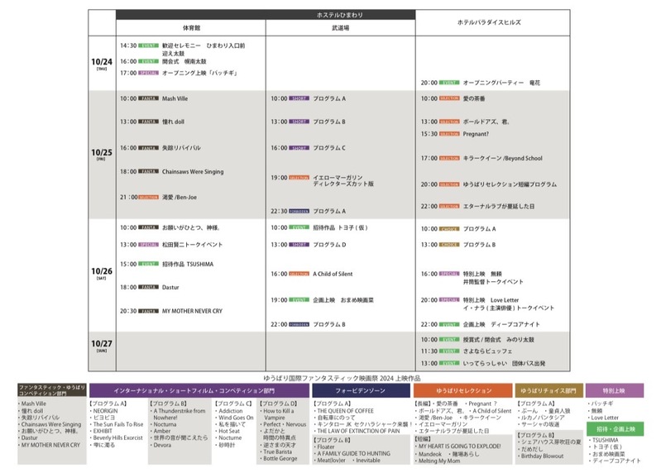Click the フォービデンゾーン section heading
Screen dimensions: 661x473
(x=361, y=390)
